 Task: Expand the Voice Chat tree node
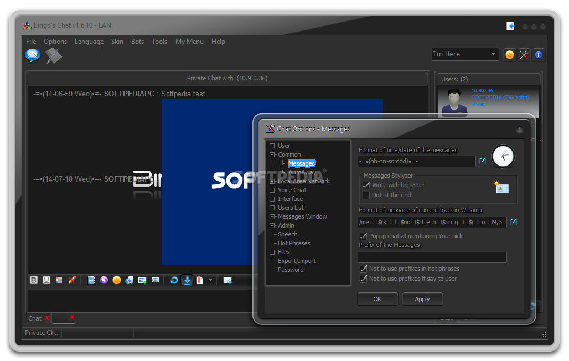pos(272,190)
